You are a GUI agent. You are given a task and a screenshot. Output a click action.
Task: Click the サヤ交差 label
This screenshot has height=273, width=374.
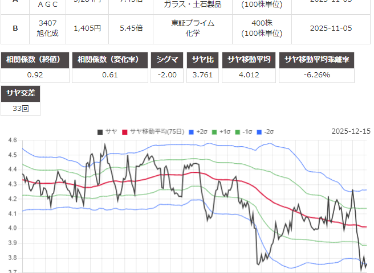coord(21,93)
